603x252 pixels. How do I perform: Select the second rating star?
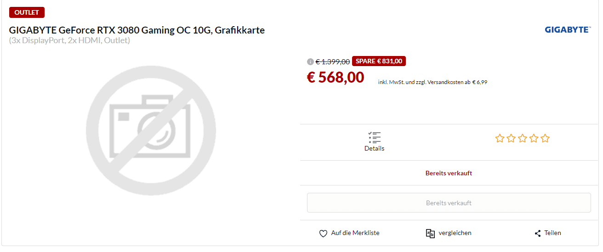tap(511, 138)
